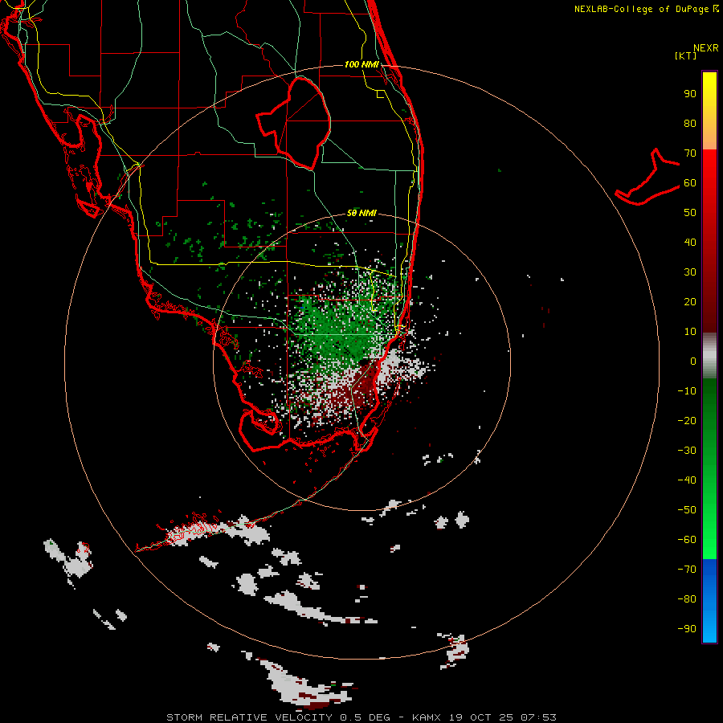The height and width of the screenshot is (723, 723).
Task: Click the gray zero band of color bar
Action: click(x=709, y=356)
